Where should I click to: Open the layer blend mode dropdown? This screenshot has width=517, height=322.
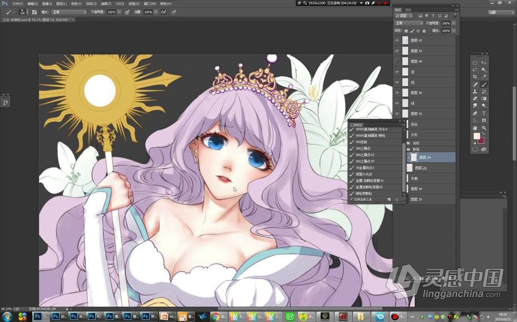point(409,23)
